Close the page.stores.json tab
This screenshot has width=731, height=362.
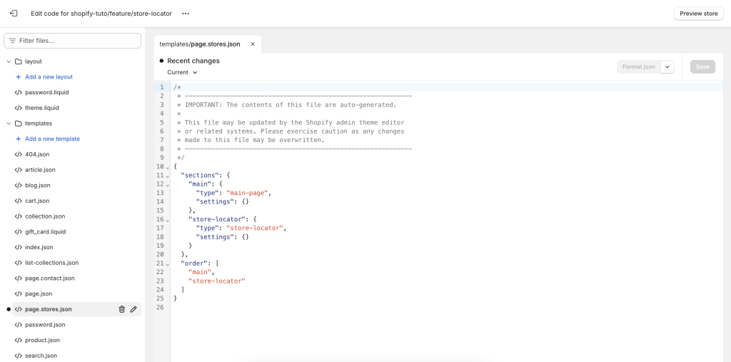click(x=253, y=44)
